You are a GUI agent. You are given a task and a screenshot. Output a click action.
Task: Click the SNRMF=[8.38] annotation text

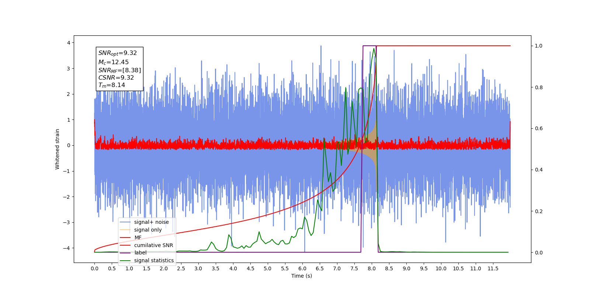coord(119,70)
